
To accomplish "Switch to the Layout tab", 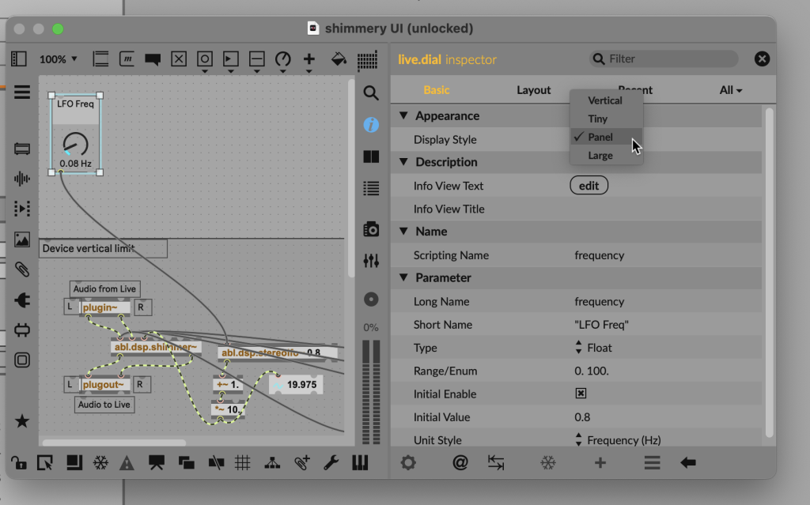I will (x=533, y=90).
